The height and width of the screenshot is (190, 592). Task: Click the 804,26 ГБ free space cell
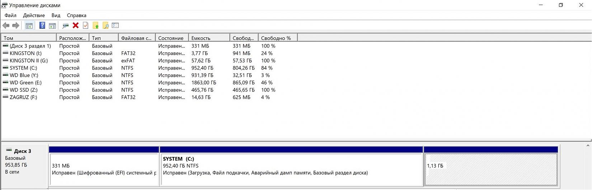pos(244,68)
